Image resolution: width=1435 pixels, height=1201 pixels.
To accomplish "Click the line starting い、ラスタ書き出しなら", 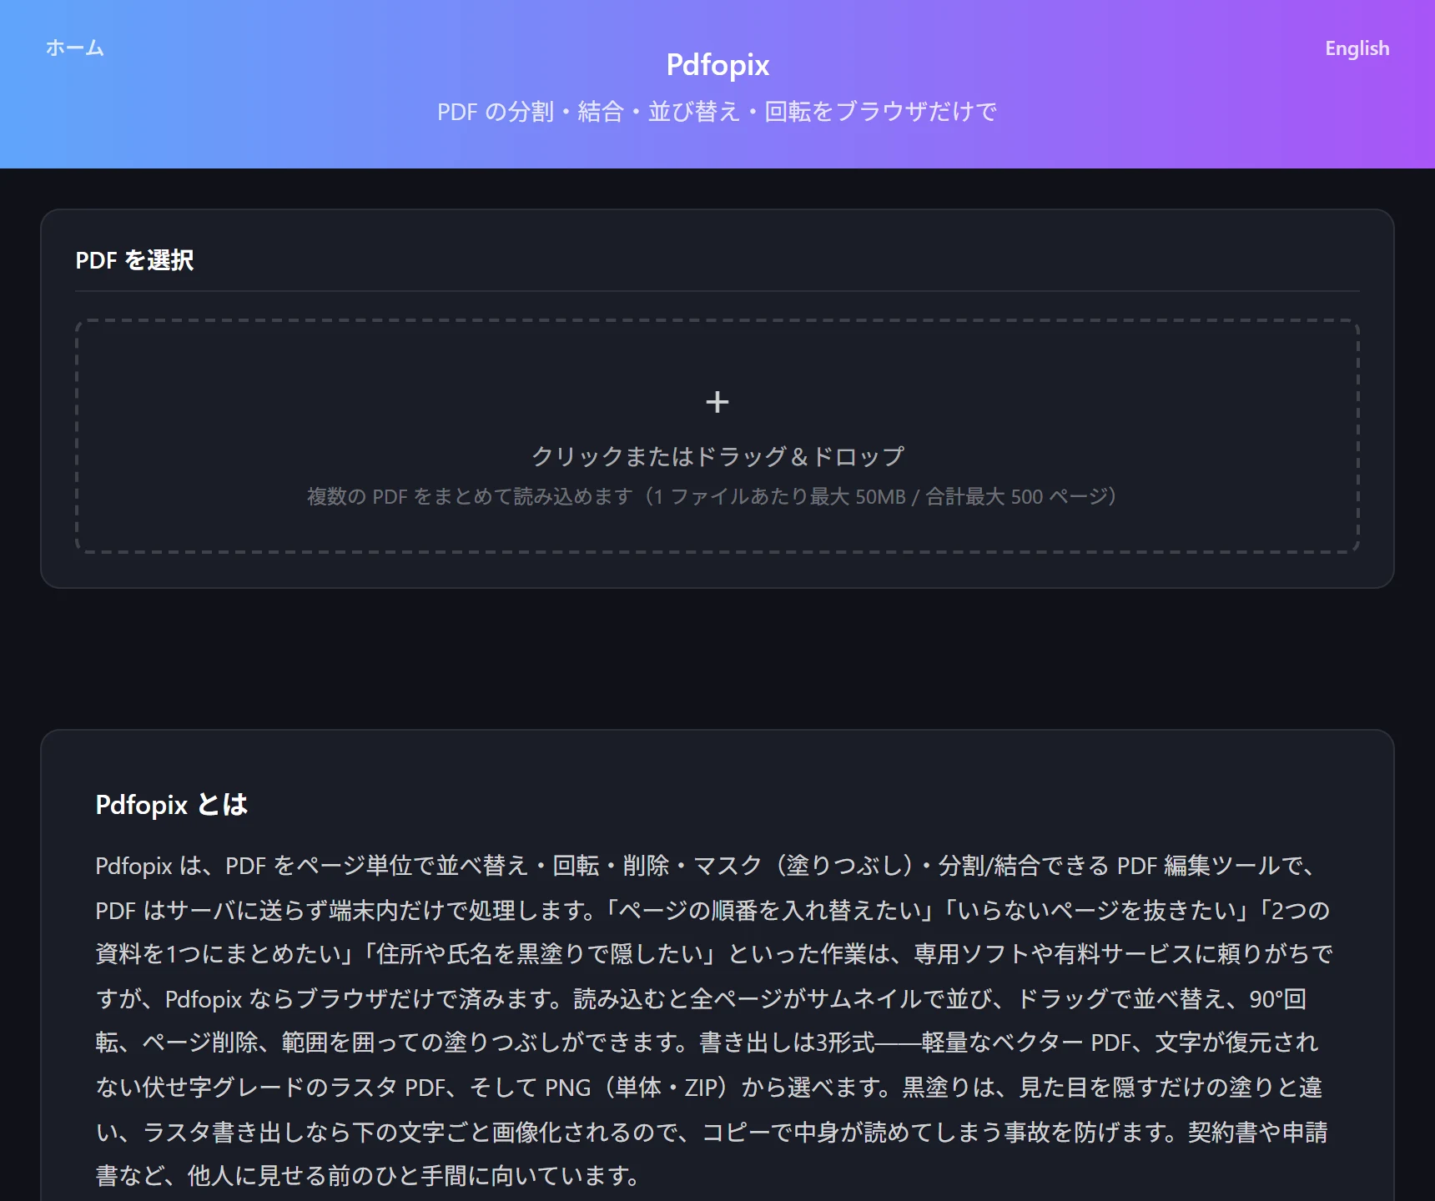I will click(x=712, y=1132).
